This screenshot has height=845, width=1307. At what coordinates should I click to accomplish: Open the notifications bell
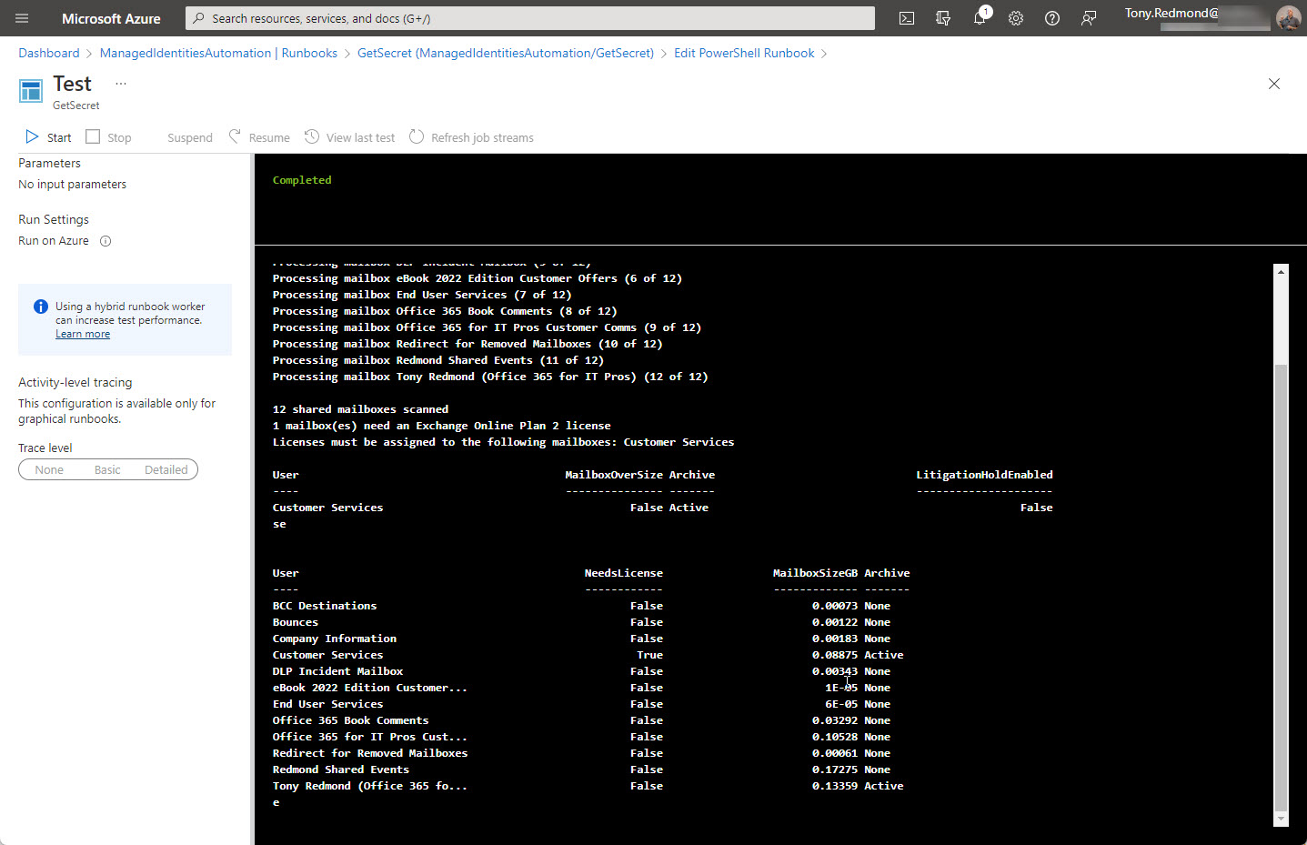pos(980,17)
